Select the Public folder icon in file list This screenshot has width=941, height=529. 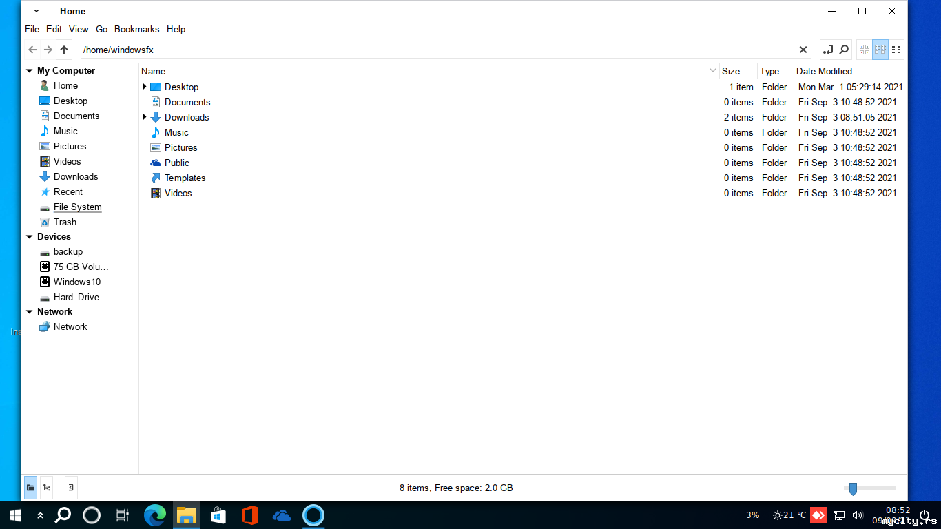pos(156,163)
